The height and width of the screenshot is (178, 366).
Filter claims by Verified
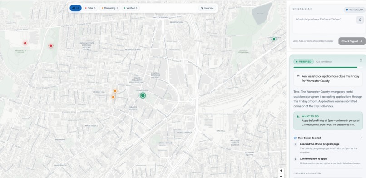click(130, 8)
